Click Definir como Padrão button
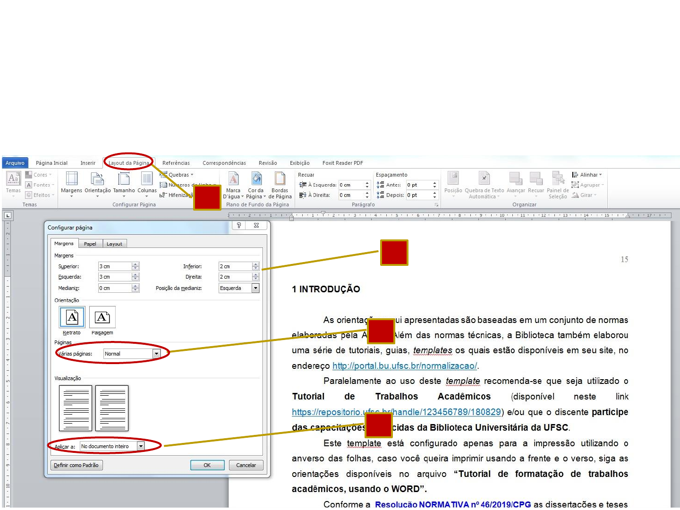The width and height of the screenshot is (680, 510). click(x=76, y=465)
